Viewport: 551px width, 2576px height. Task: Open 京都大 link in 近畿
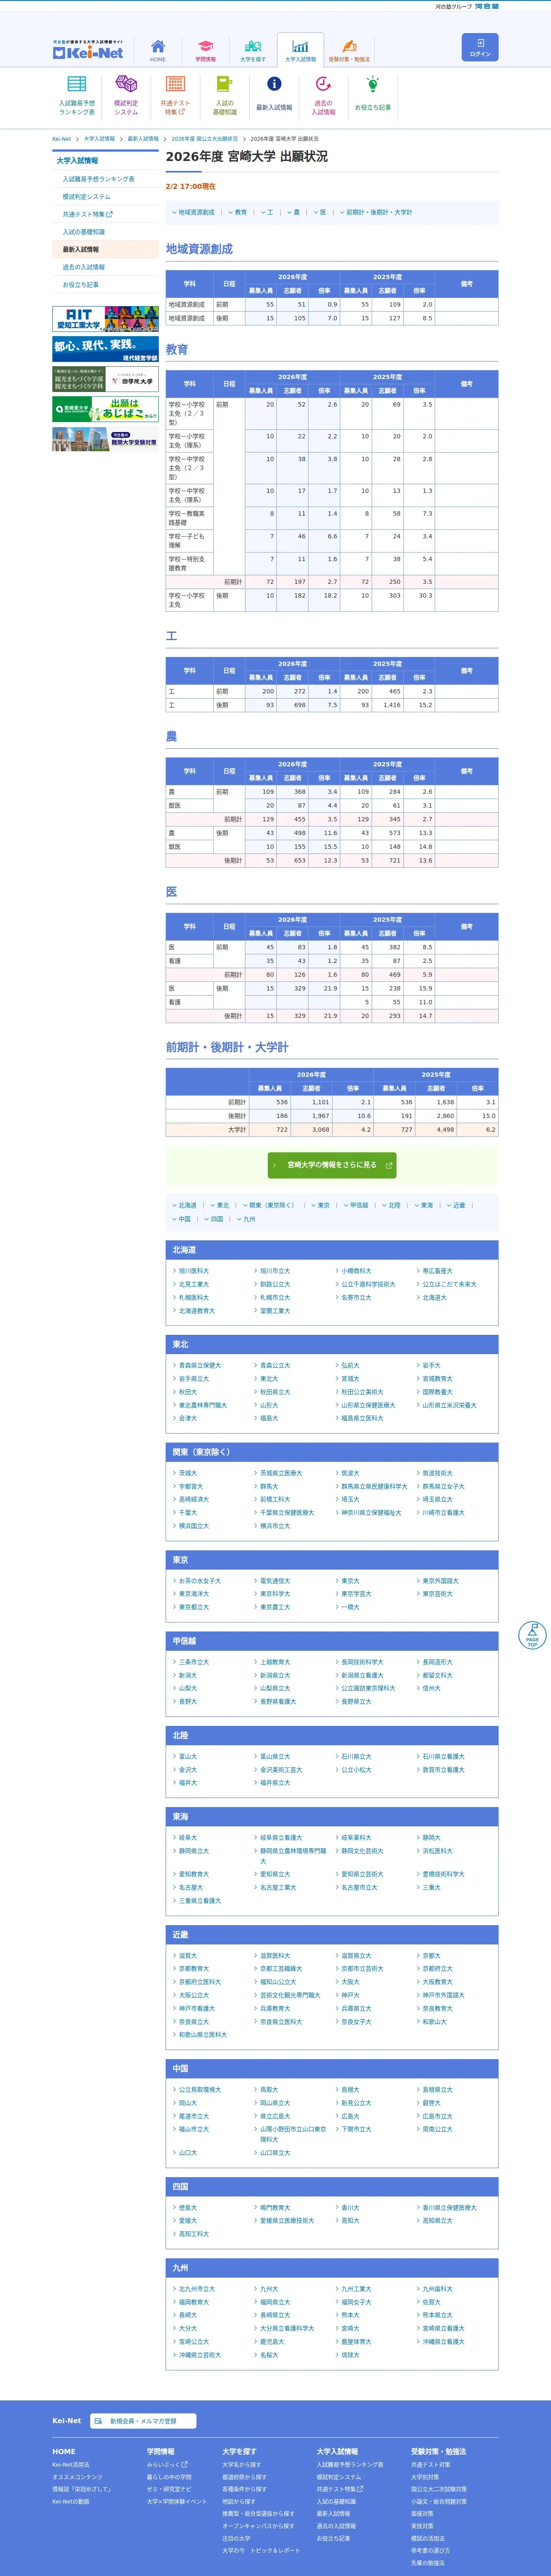(431, 1956)
